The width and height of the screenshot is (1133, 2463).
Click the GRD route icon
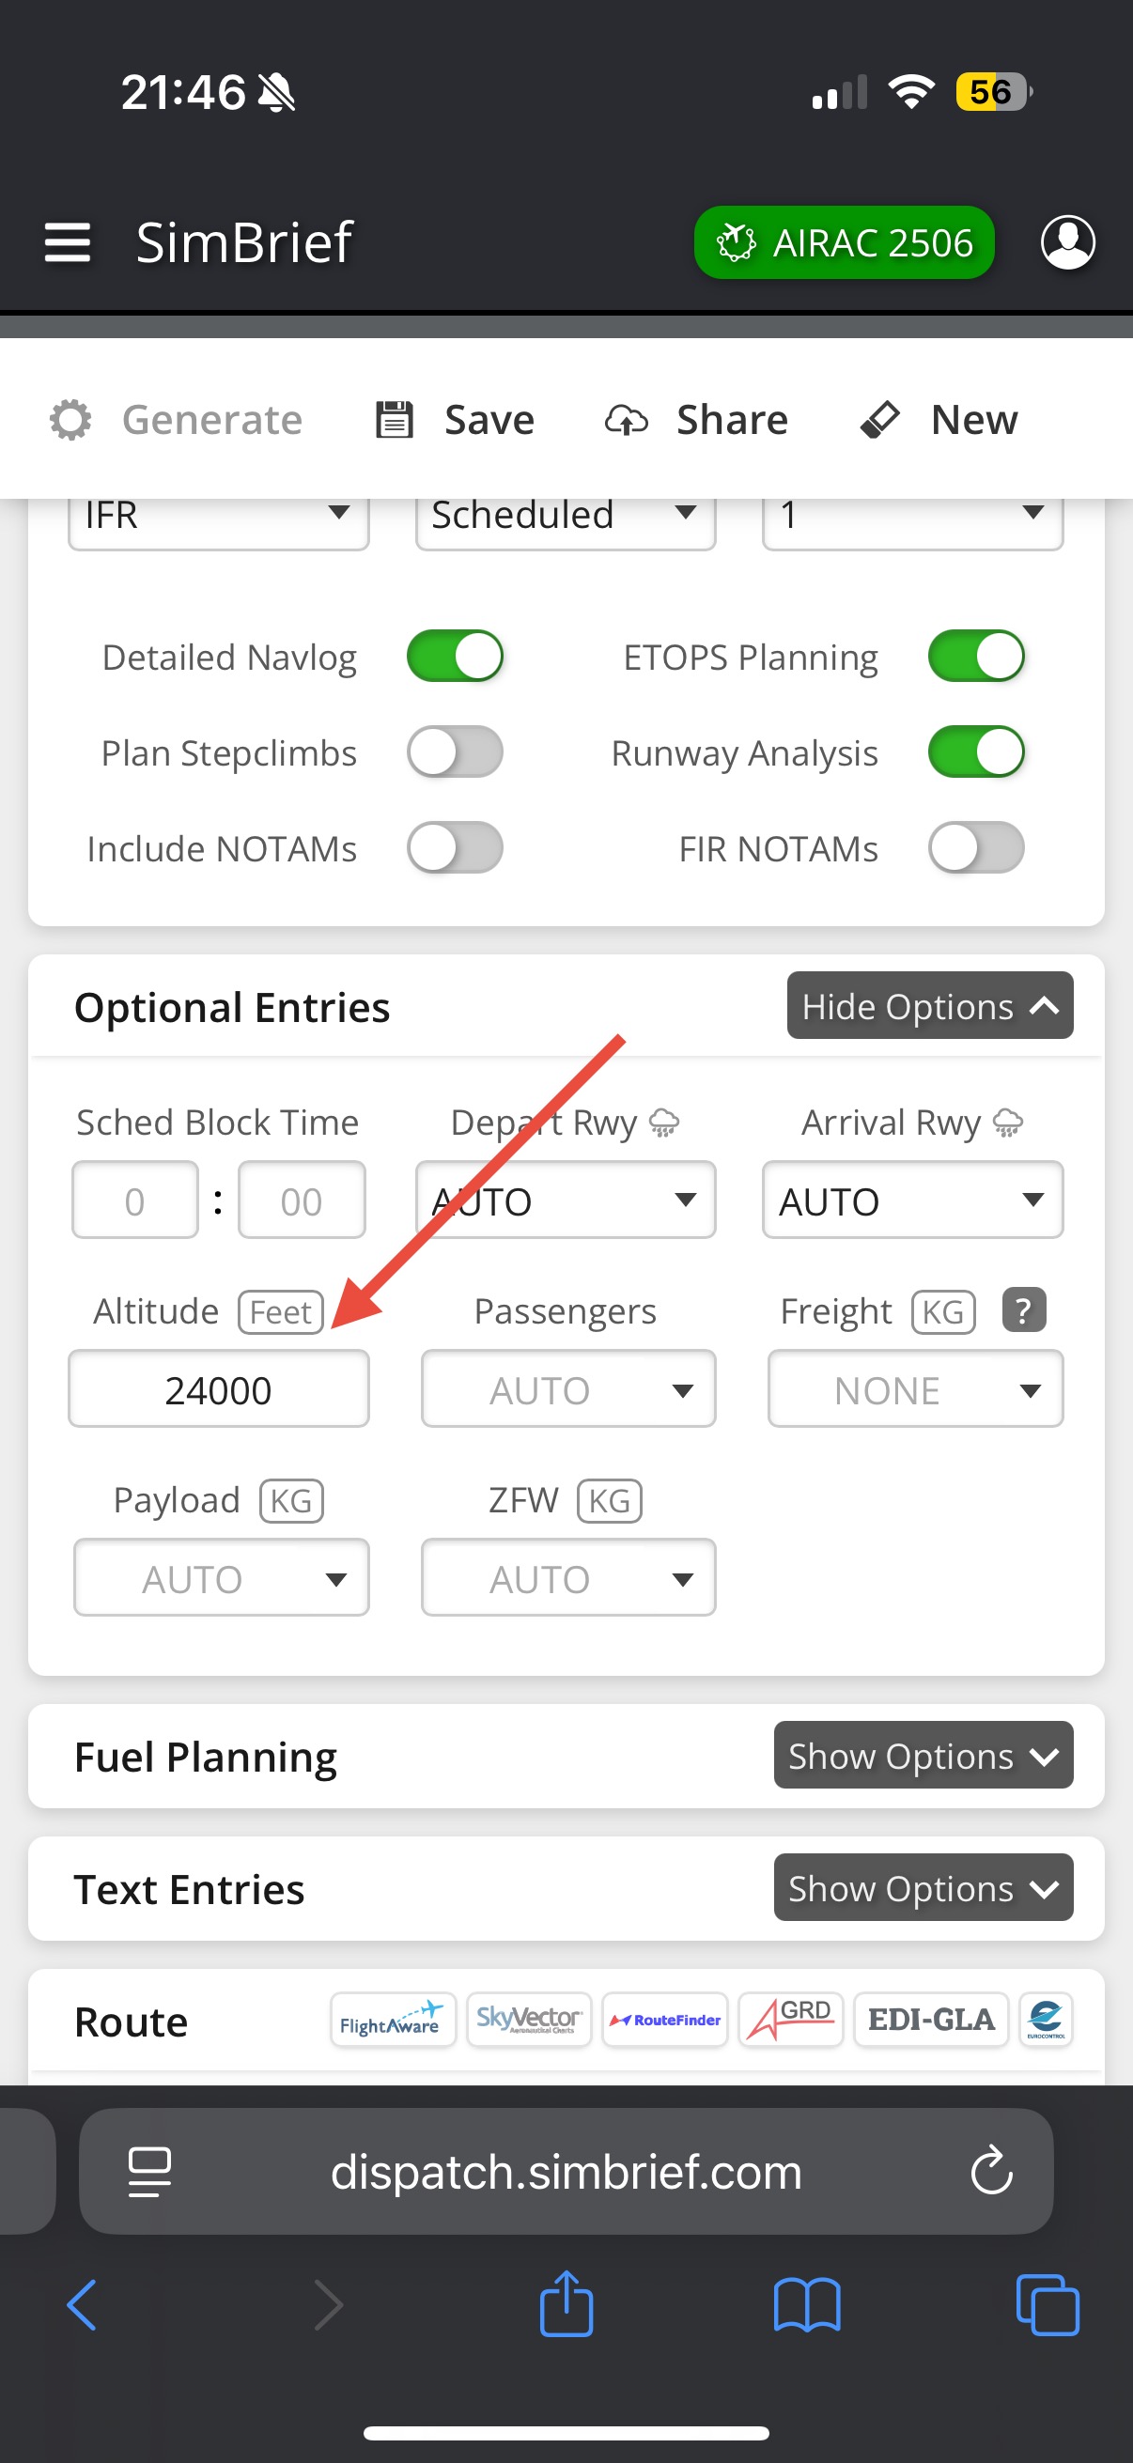(x=791, y=2020)
